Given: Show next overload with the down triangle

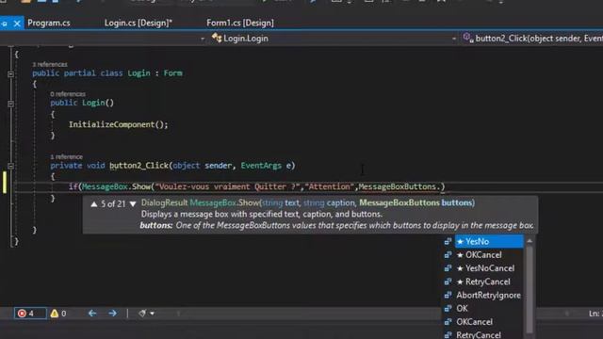Looking at the screenshot, I should click(133, 204).
